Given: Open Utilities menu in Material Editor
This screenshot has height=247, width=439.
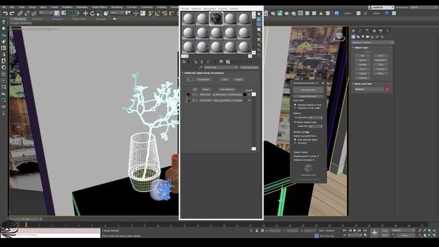Looking at the screenshot, I should (234, 9).
